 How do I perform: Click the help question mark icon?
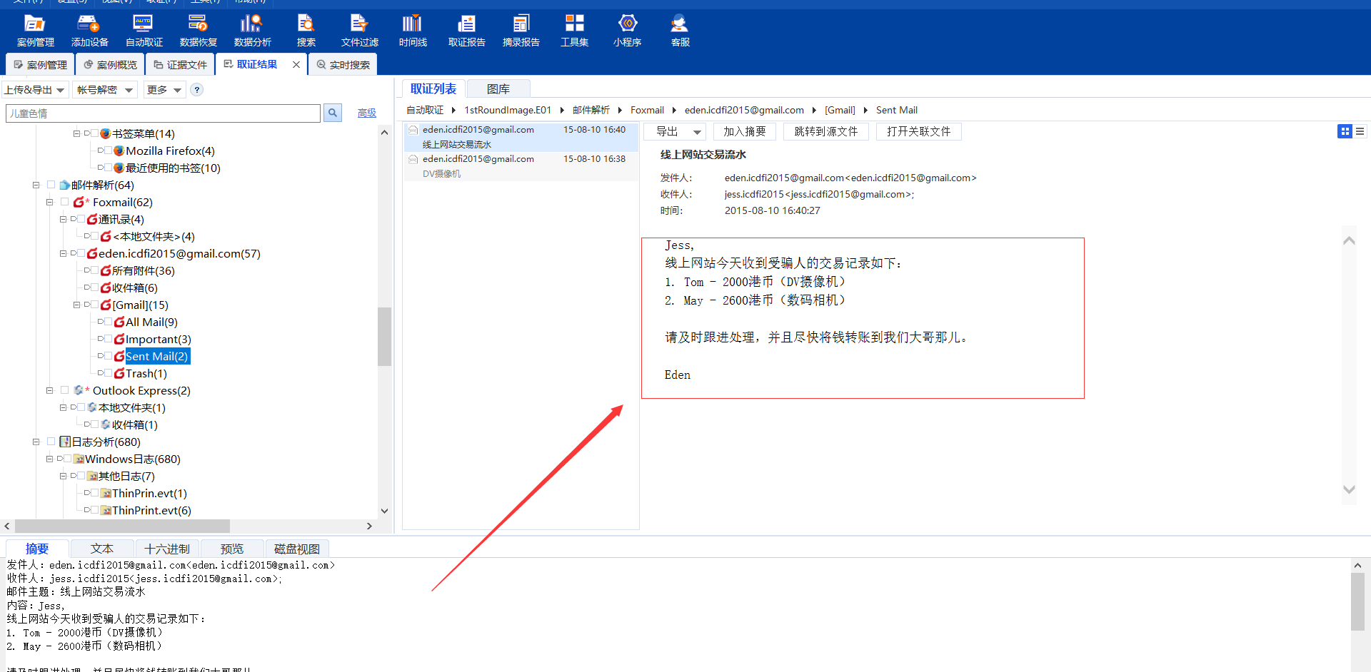tap(197, 90)
